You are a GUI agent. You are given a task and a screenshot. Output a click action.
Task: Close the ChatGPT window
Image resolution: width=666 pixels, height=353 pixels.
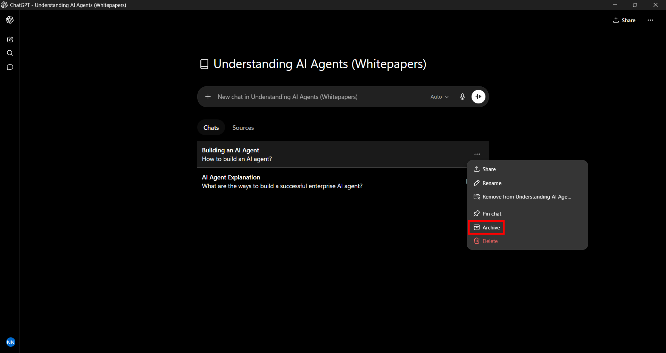(656, 5)
